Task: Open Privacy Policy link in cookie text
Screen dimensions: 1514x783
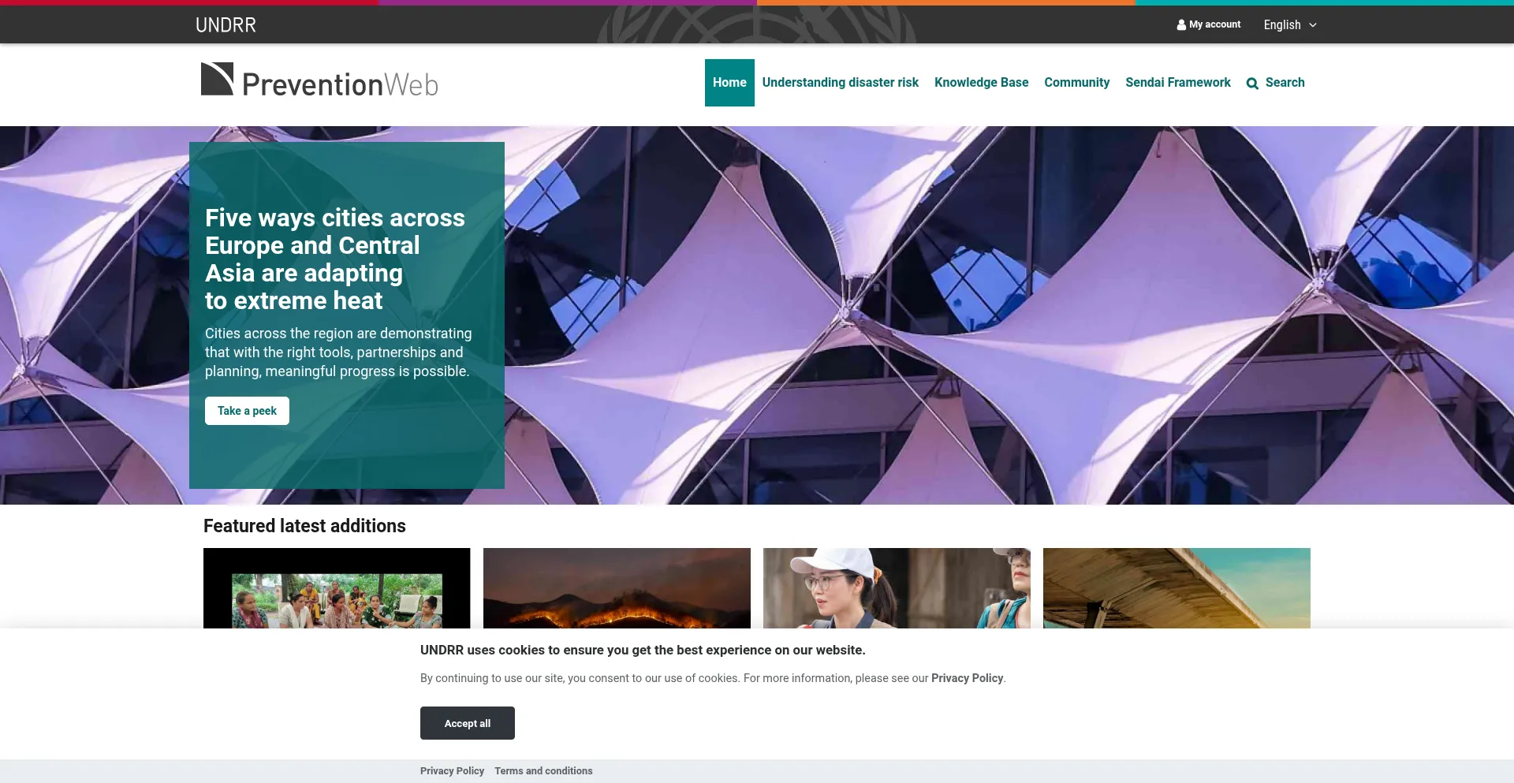Action: 967,678
